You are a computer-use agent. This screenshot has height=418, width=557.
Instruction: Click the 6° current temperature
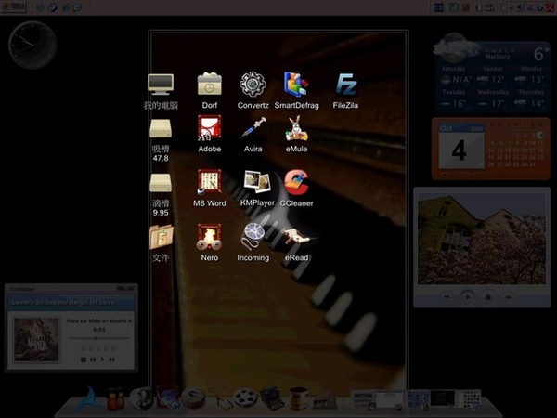[x=541, y=55]
